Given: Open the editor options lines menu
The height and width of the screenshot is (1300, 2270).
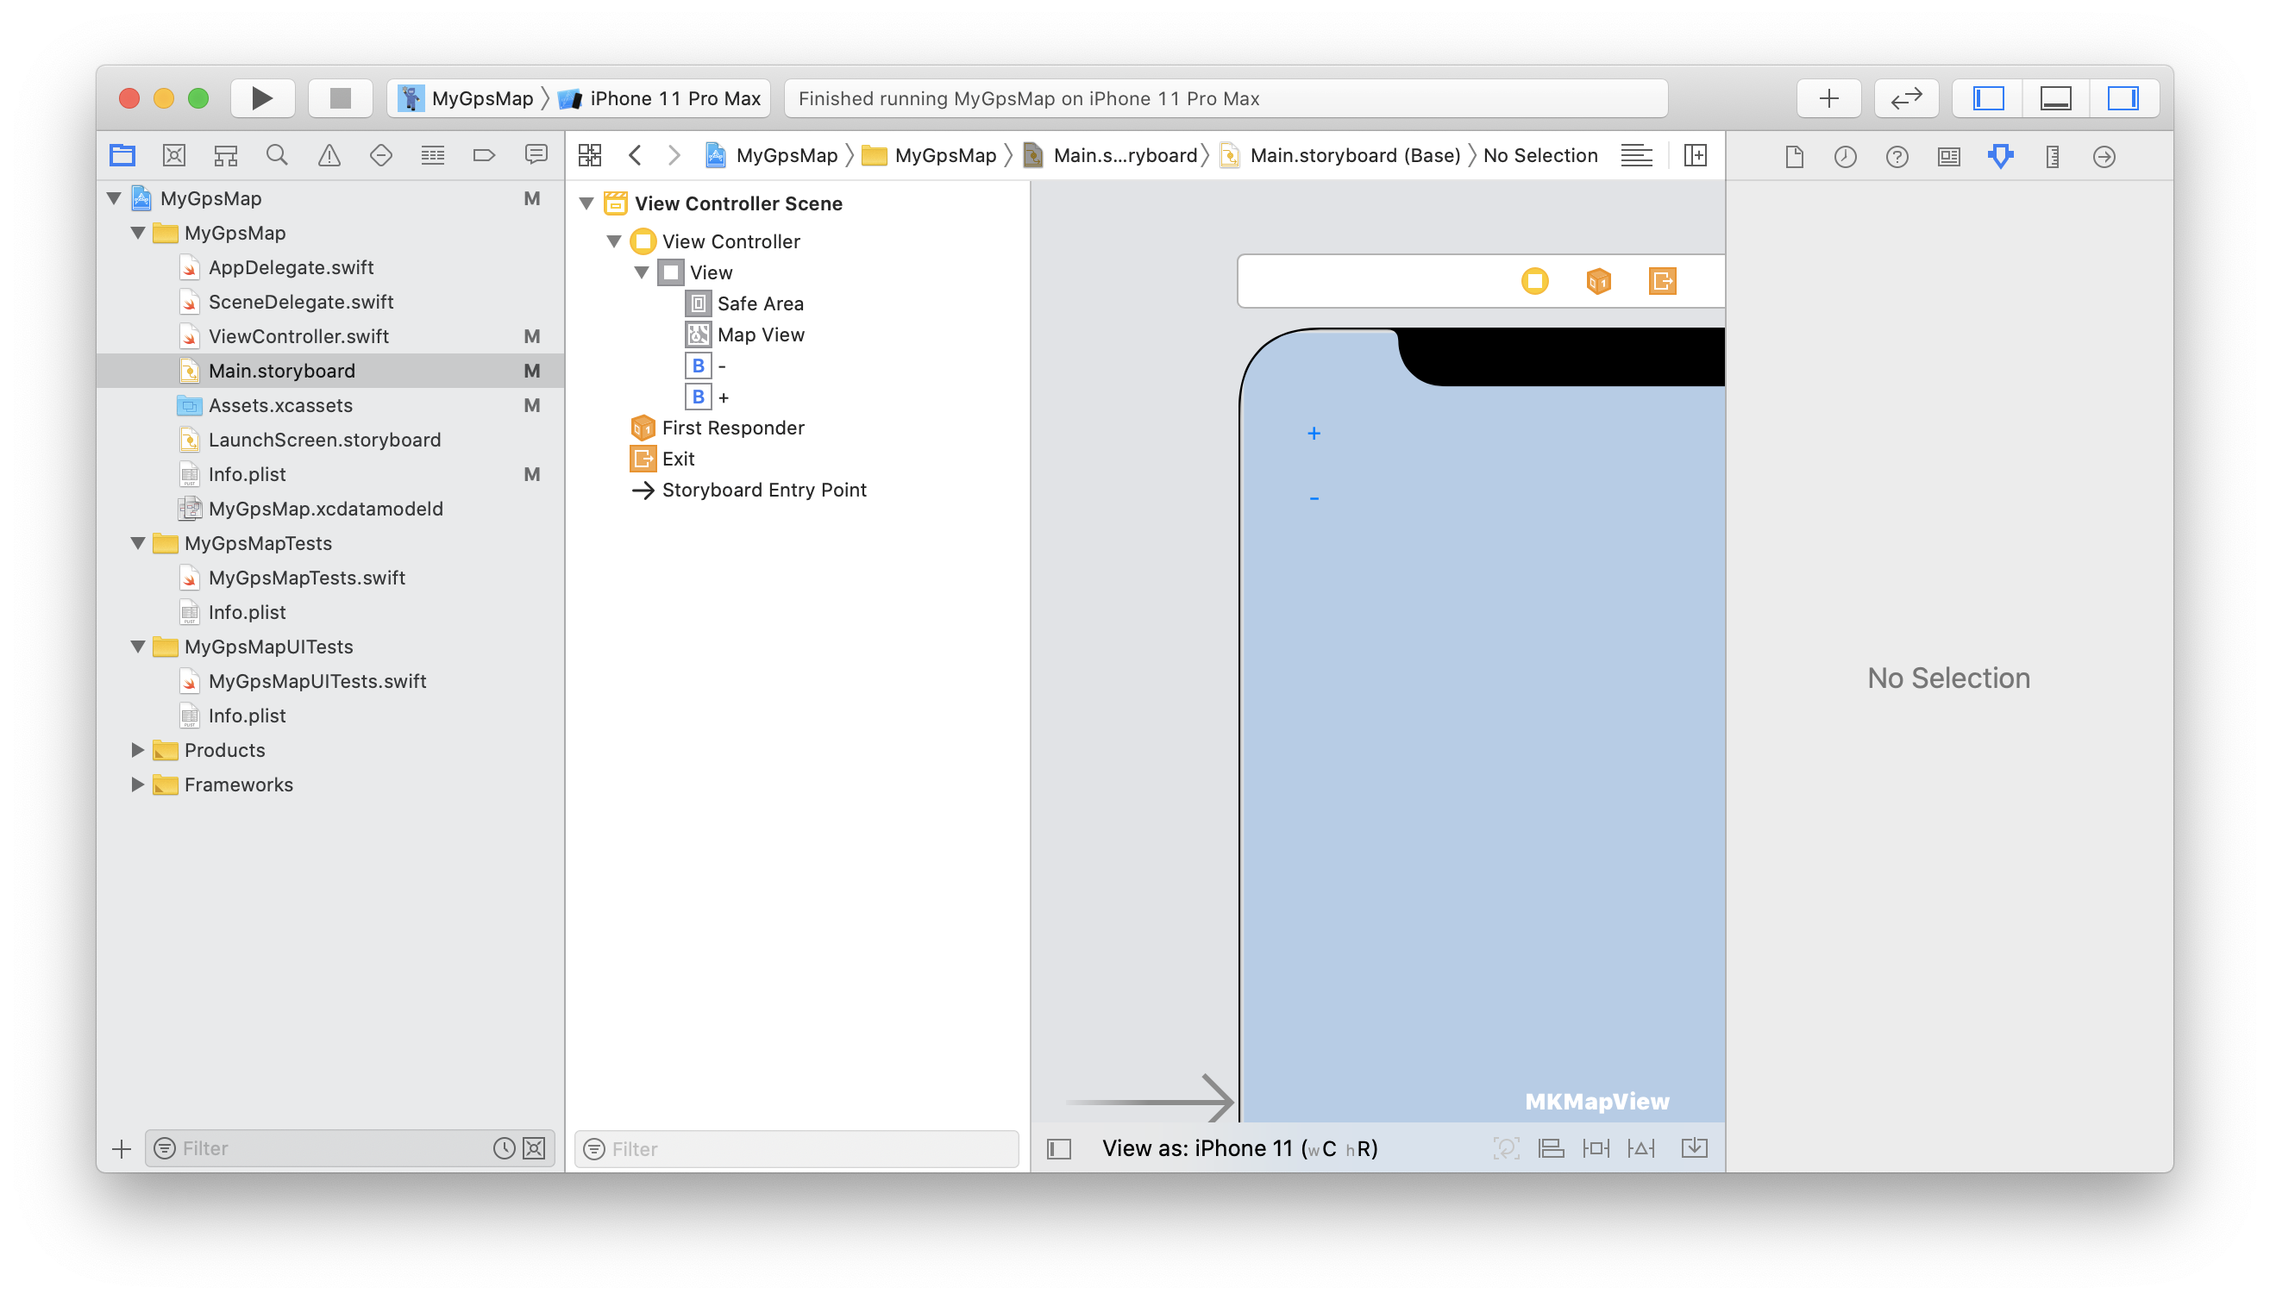Looking at the screenshot, I should pos(1636,155).
